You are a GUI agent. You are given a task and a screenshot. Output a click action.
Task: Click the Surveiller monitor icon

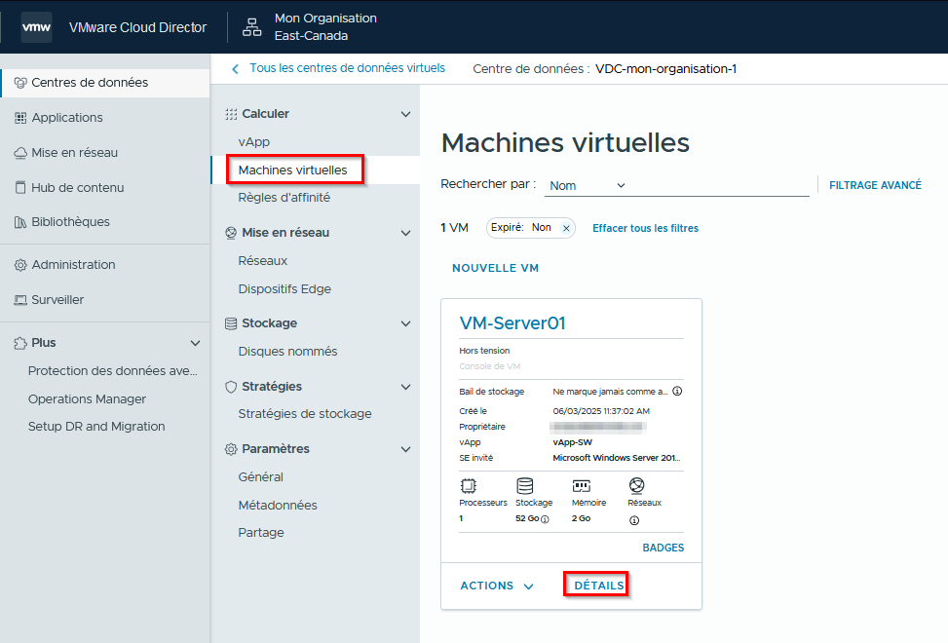[20, 300]
